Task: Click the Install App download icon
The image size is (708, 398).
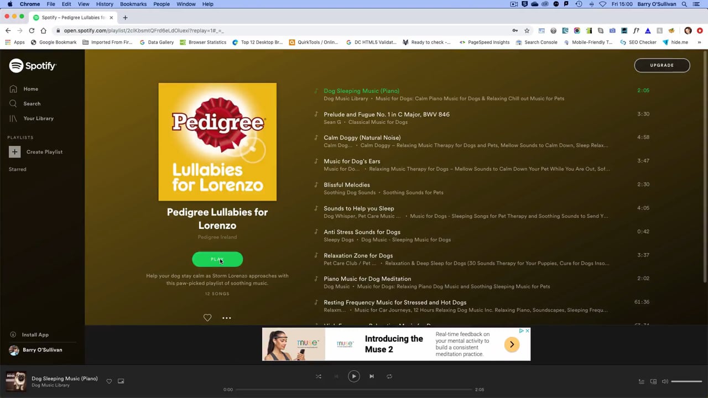Action: (x=13, y=334)
